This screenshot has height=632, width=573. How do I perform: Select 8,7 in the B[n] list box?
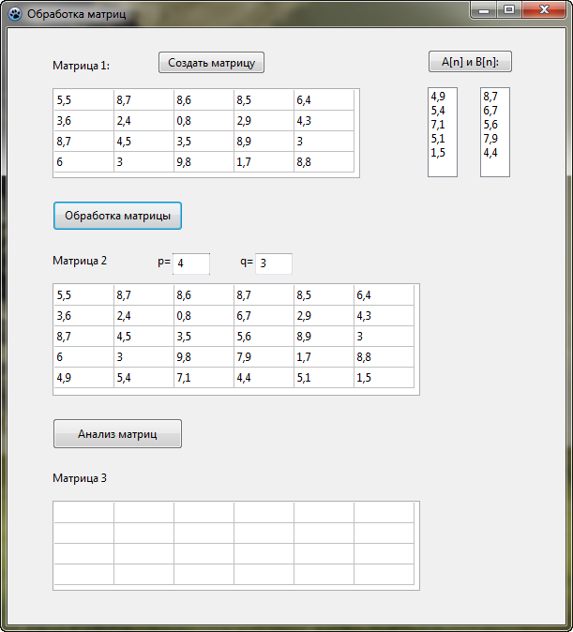495,97
